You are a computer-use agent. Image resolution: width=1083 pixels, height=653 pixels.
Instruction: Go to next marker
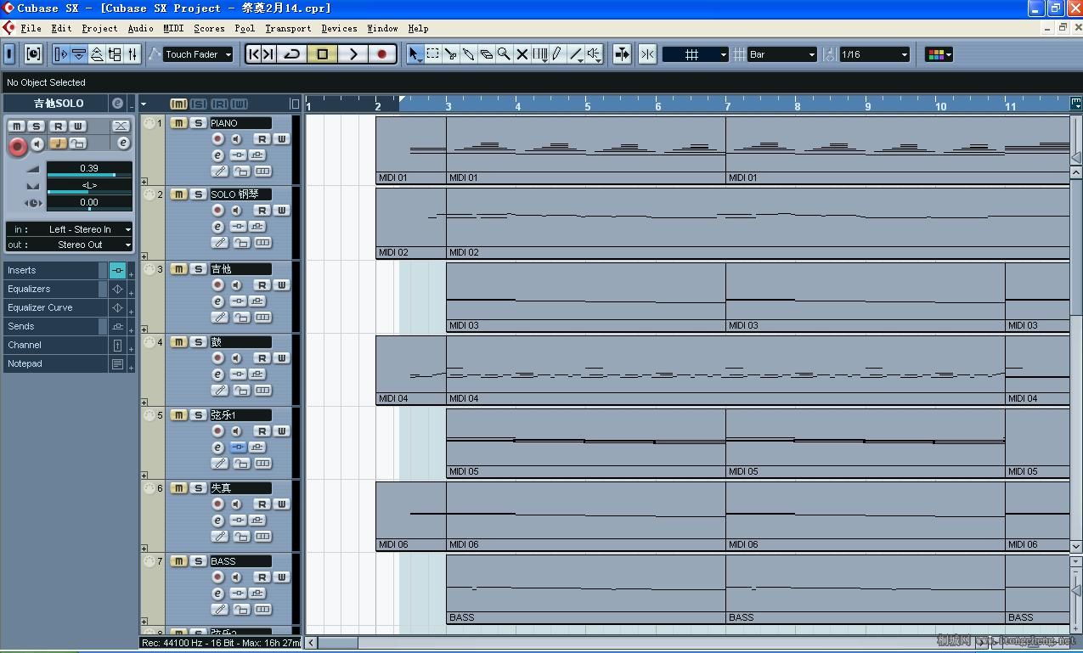tap(268, 54)
